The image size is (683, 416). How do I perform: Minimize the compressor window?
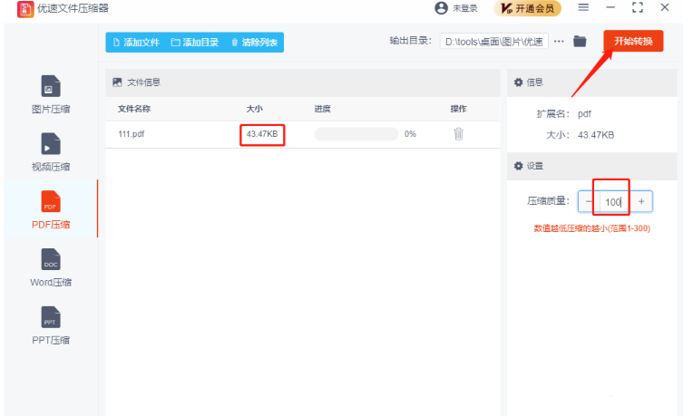tap(610, 7)
